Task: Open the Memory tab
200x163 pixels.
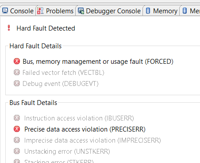Action: point(162,11)
